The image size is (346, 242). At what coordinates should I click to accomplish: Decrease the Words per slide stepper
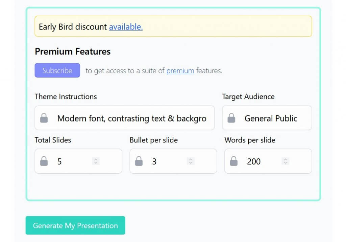286,163
